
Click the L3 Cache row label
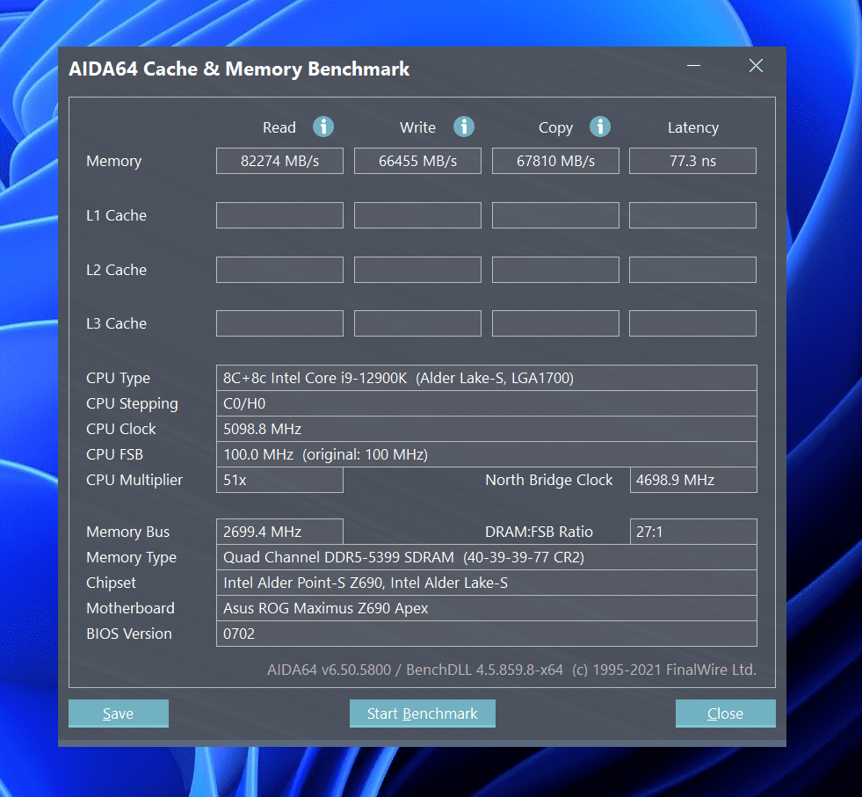tap(117, 323)
